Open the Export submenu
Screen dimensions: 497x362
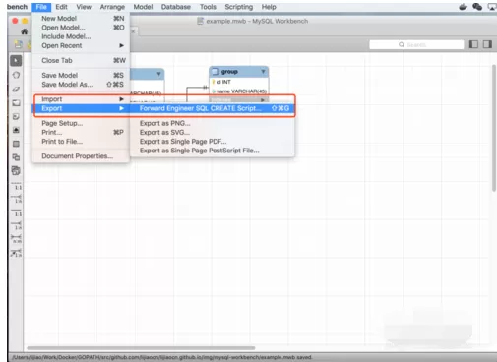click(81, 108)
